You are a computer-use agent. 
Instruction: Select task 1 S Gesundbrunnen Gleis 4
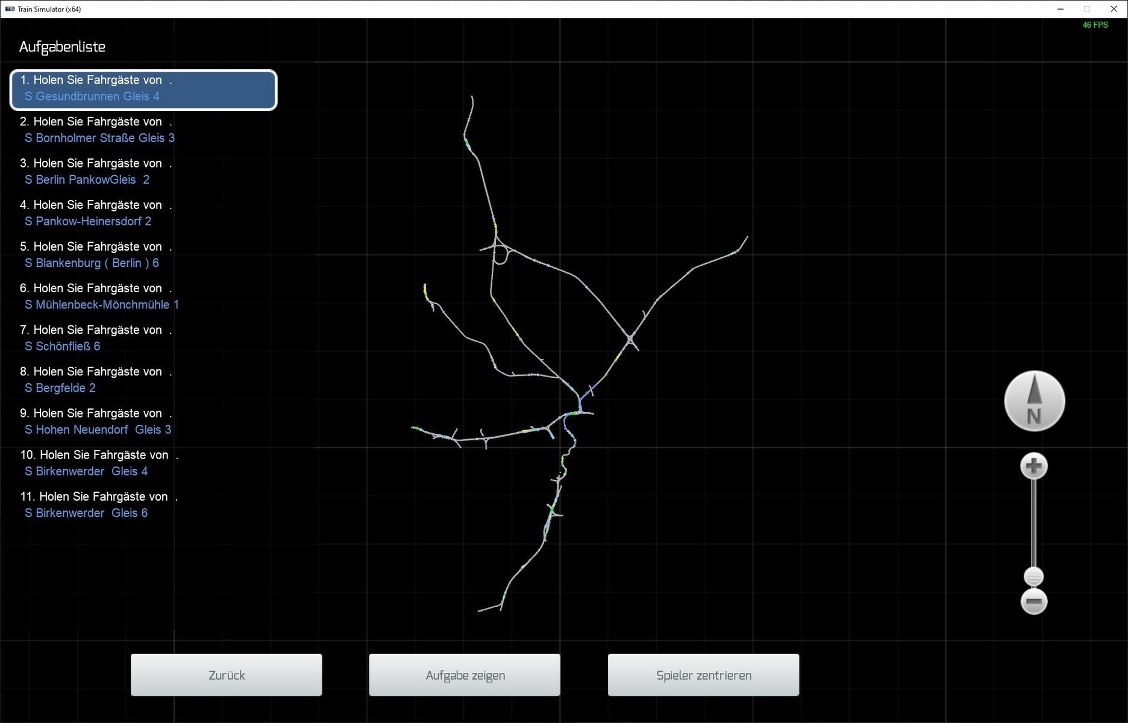[x=143, y=90]
